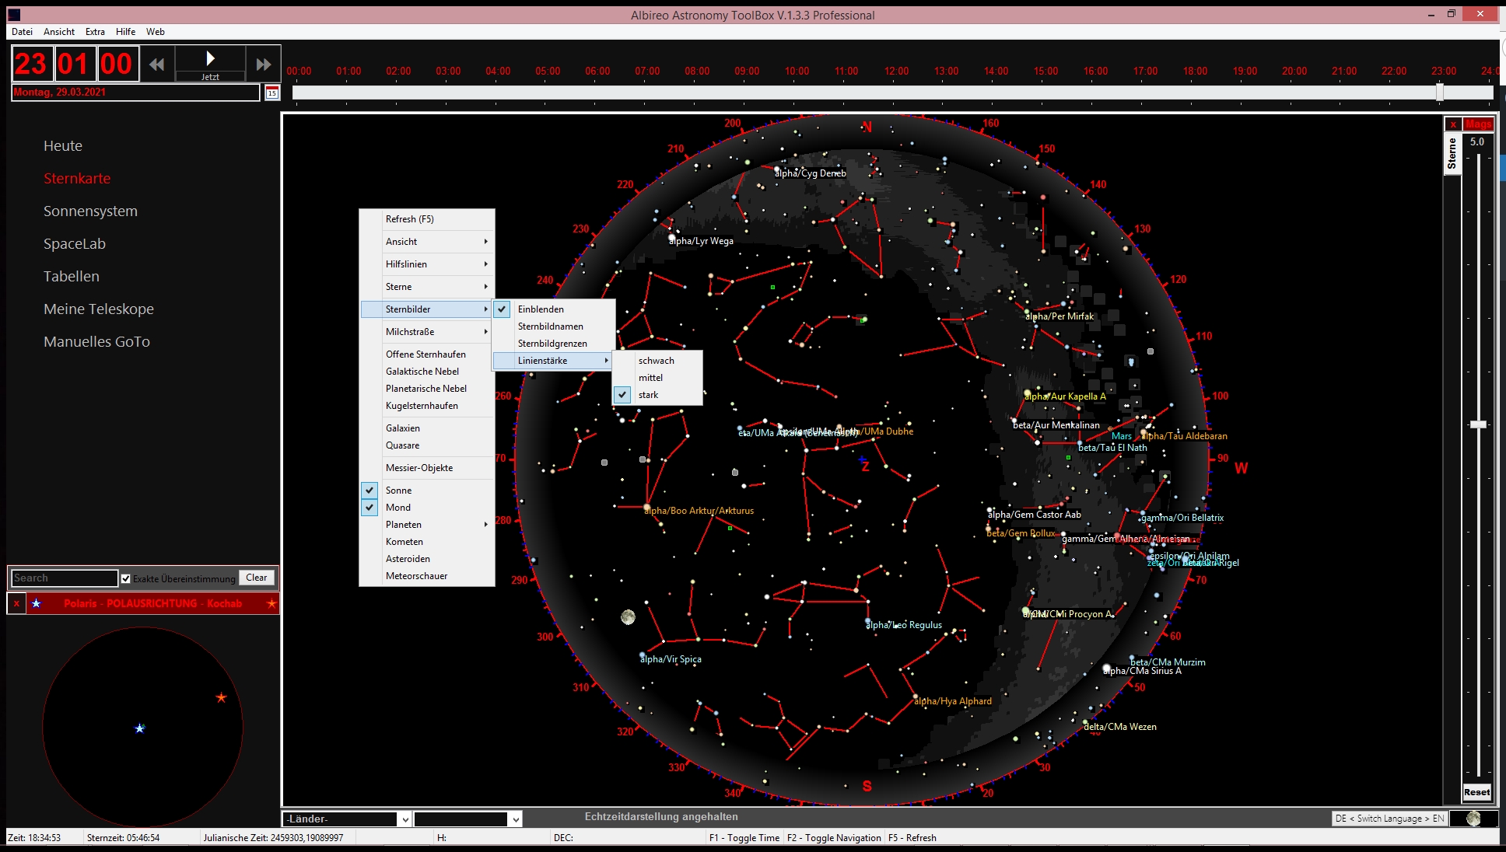Open Meine Teleskope section
This screenshot has height=852, width=1506.
point(99,309)
